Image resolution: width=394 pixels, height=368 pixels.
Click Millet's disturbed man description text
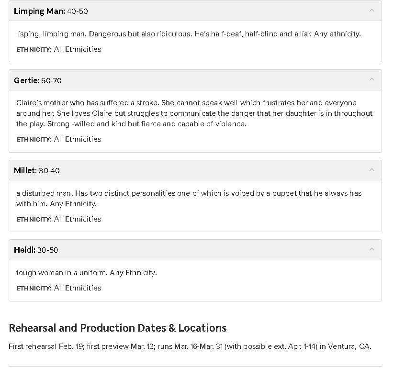point(189,198)
